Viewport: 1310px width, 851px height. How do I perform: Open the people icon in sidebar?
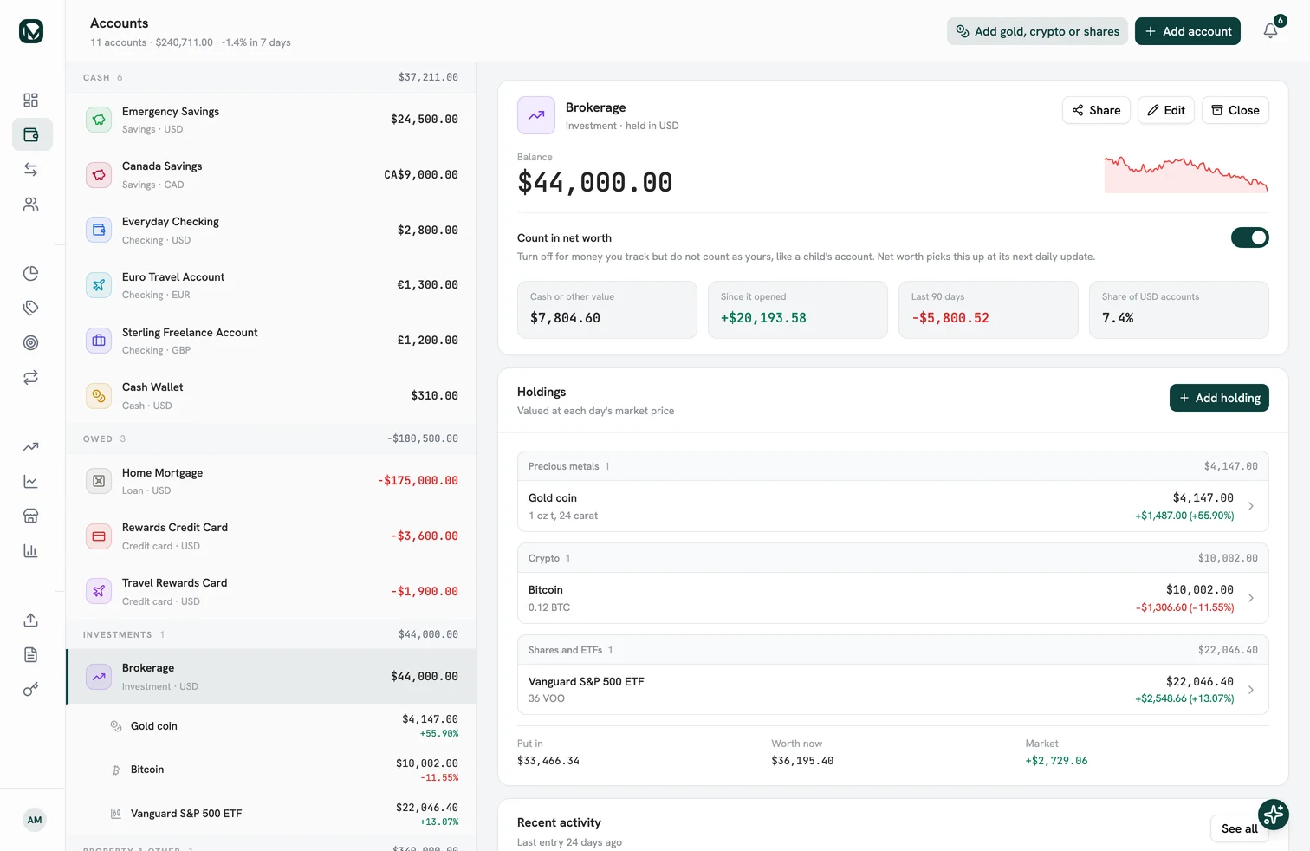coord(31,205)
